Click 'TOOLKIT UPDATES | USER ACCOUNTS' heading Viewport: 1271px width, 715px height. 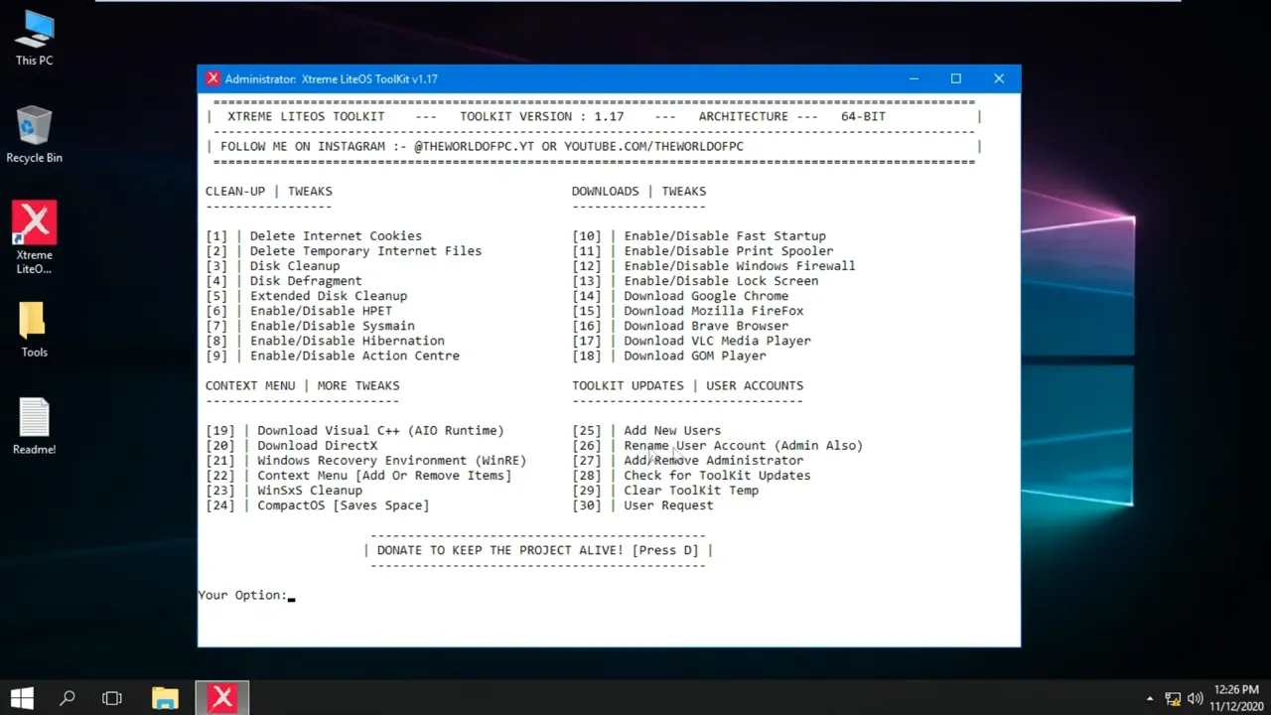pyautogui.click(x=688, y=386)
